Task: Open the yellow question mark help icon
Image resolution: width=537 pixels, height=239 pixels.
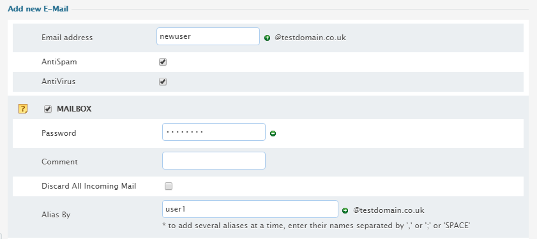Action: (22, 109)
